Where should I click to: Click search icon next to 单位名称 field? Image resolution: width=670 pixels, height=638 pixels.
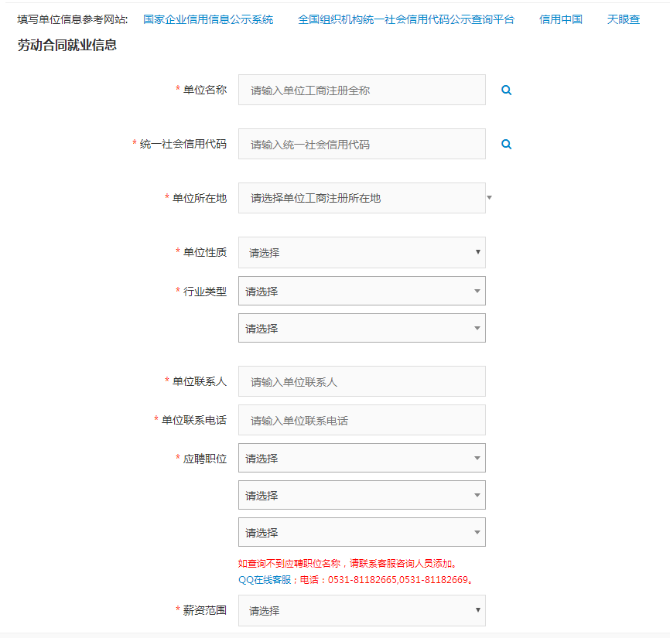pos(506,90)
